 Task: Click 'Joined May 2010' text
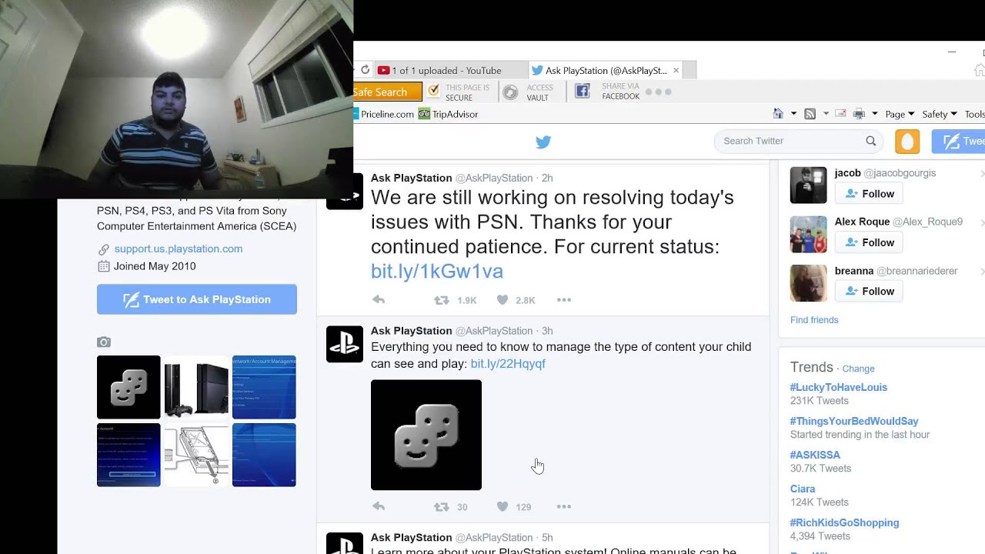coord(155,266)
